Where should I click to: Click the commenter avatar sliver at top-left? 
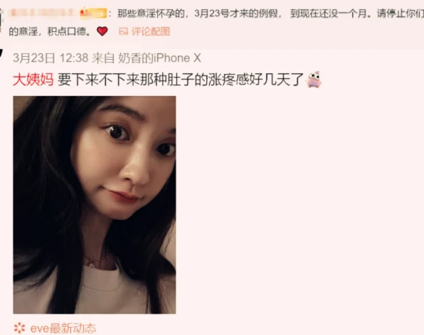click(x=1, y=20)
